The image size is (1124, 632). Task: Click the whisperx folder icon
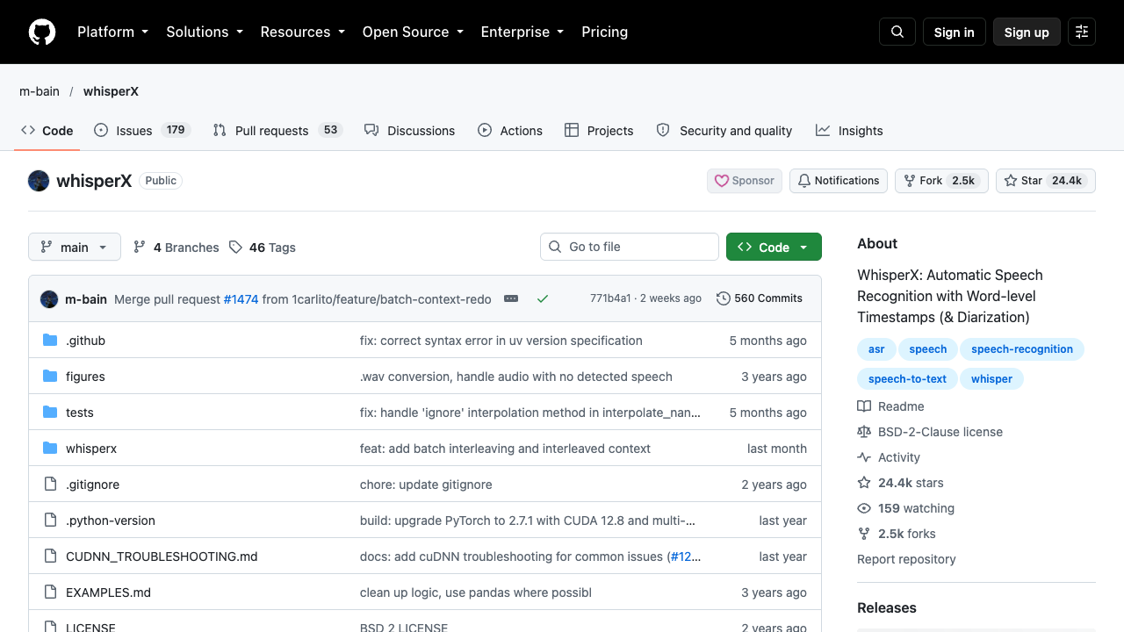(50, 449)
